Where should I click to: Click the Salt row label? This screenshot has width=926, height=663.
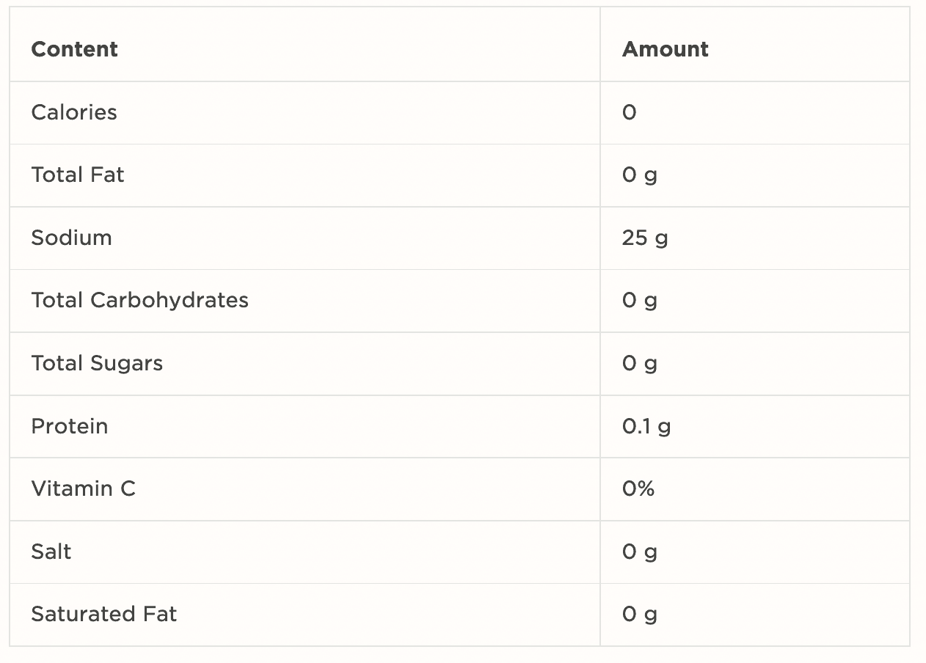pos(51,552)
